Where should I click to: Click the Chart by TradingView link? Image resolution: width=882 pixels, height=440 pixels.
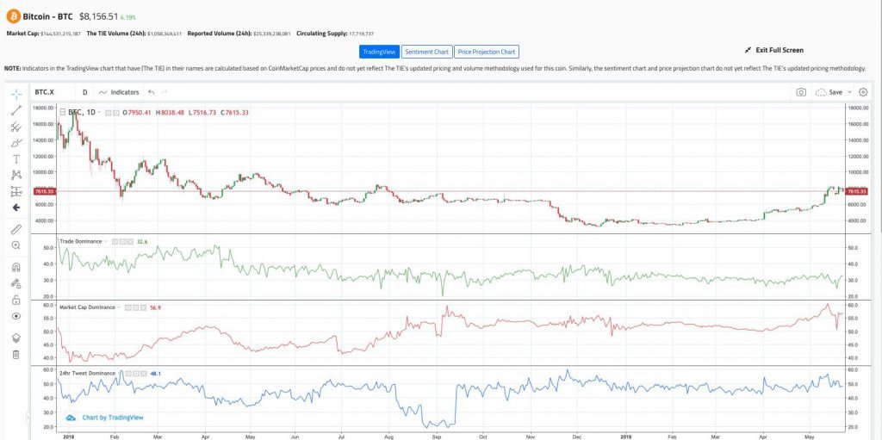point(112,417)
